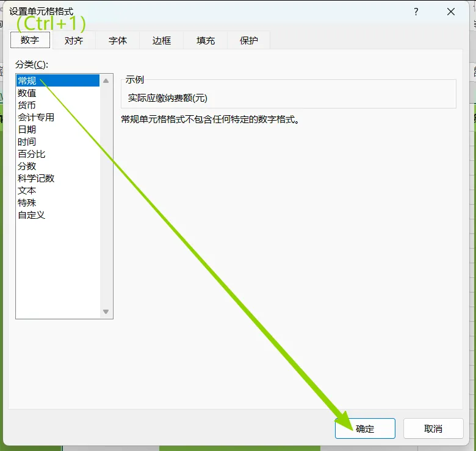
Task: Pick the 百分比 category
Action: click(x=58, y=154)
